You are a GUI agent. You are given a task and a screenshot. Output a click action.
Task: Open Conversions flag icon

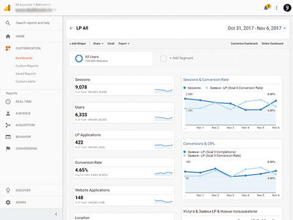[x=8, y=149]
